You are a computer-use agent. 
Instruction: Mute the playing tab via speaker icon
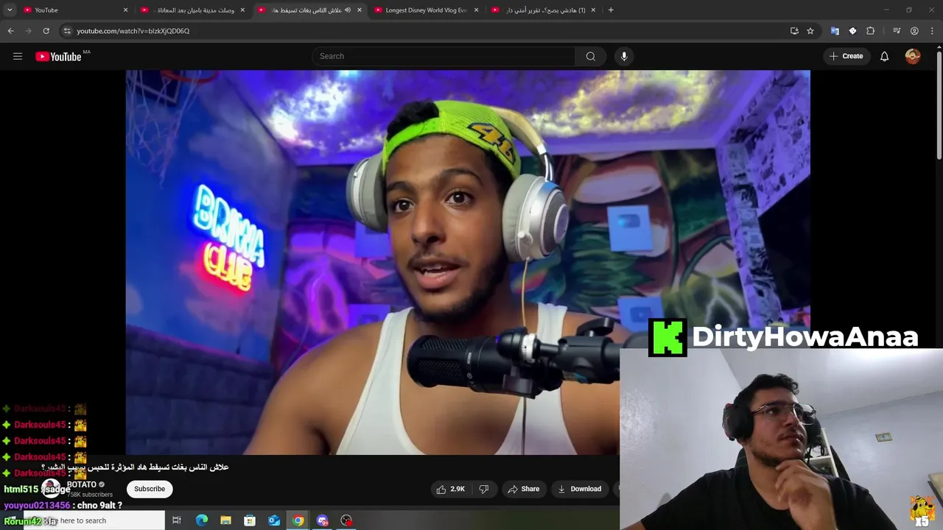pyautogui.click(x=348, y=10)
